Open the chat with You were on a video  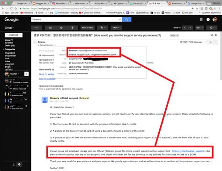point(16,81)
